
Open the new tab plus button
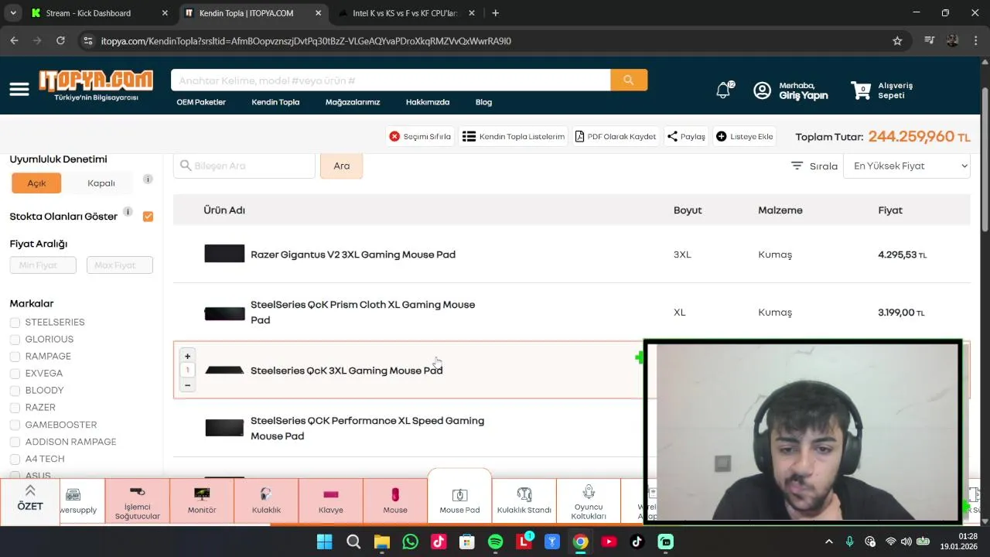tap(495, 13)
